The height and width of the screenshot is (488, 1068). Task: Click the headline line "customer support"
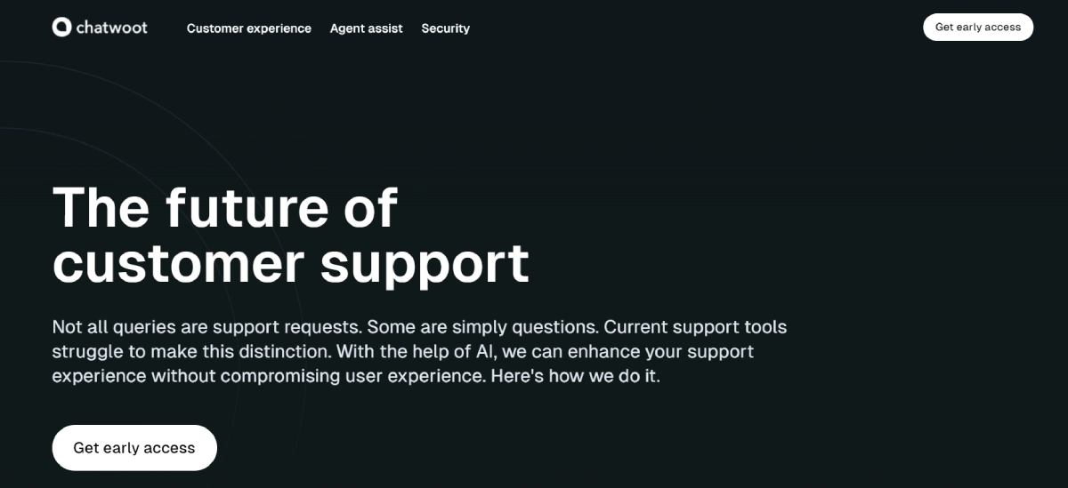pos(291,264)
